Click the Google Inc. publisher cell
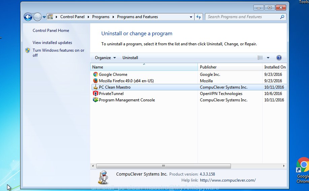Image resolution: width=309 pixels, height=191 pixels. (210, 75)
